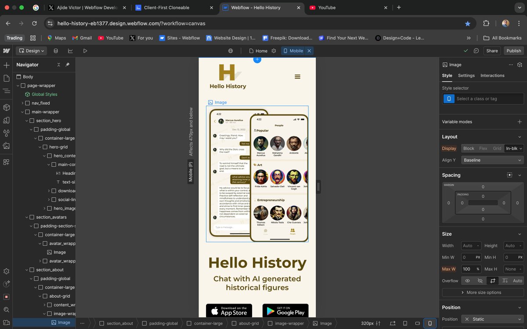Open Position Static dropdown
Viewport: 527px width, 329px height.
[492, 319]
